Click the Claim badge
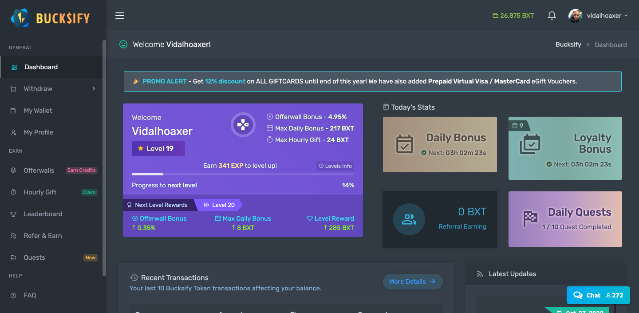The image size is (639, 313). tap(89, 192)
